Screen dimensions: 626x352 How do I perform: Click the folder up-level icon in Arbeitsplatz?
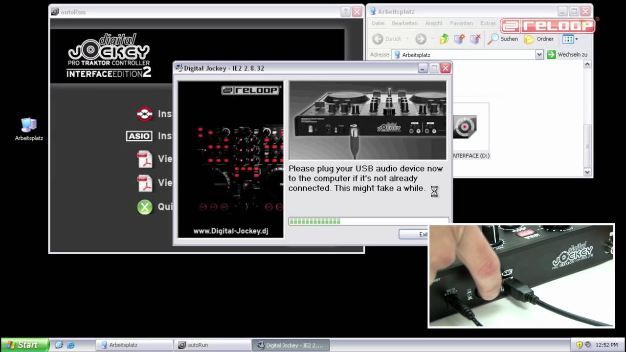tap(444, 39)
